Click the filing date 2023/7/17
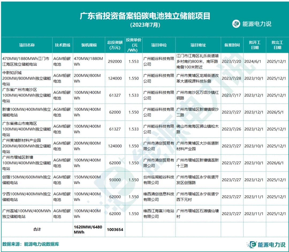This screenshot has height=252, width=289. tap(231, 95)
